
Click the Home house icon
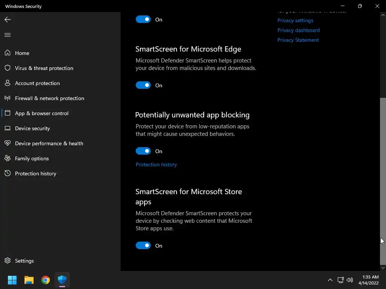[8, 53]
